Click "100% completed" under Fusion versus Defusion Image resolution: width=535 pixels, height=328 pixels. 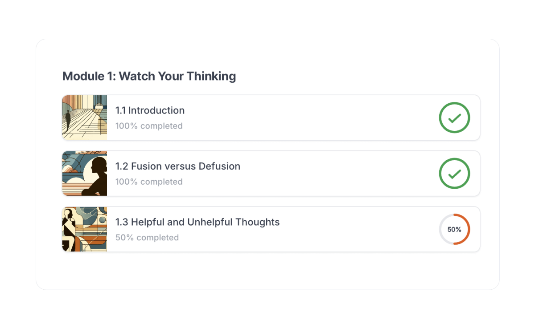tap(149, 182)
